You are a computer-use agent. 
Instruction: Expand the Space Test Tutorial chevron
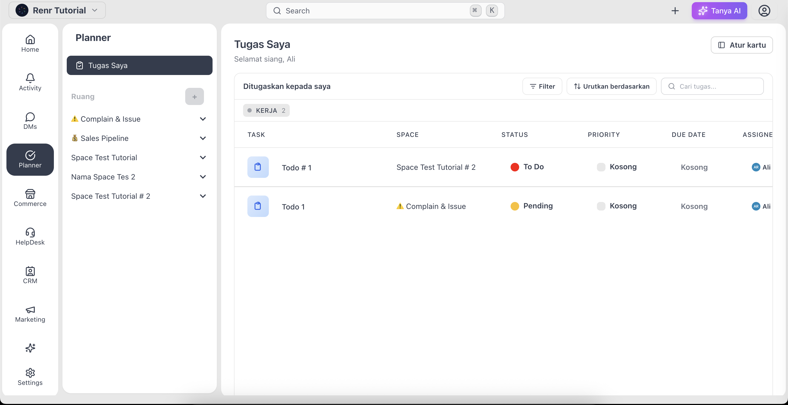point(203,157)
